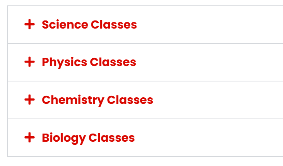This screenshot has height=166, width=283.
Task: Click the plus icon beside Chemistry Classes
Action: (29, 100)
